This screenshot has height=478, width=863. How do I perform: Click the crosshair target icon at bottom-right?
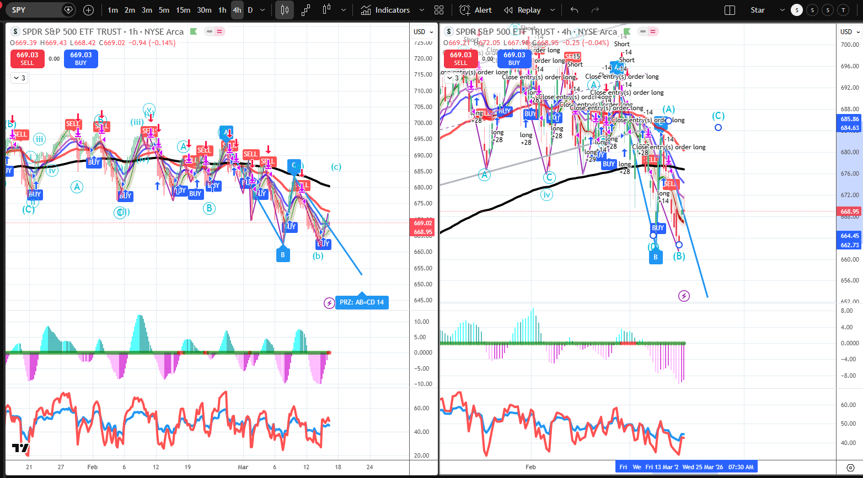pyautogui.click(x=849, y=467)
